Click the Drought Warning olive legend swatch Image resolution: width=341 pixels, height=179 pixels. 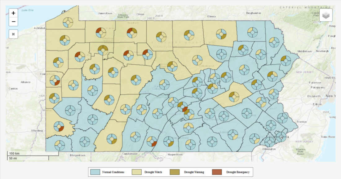[175, 172]
